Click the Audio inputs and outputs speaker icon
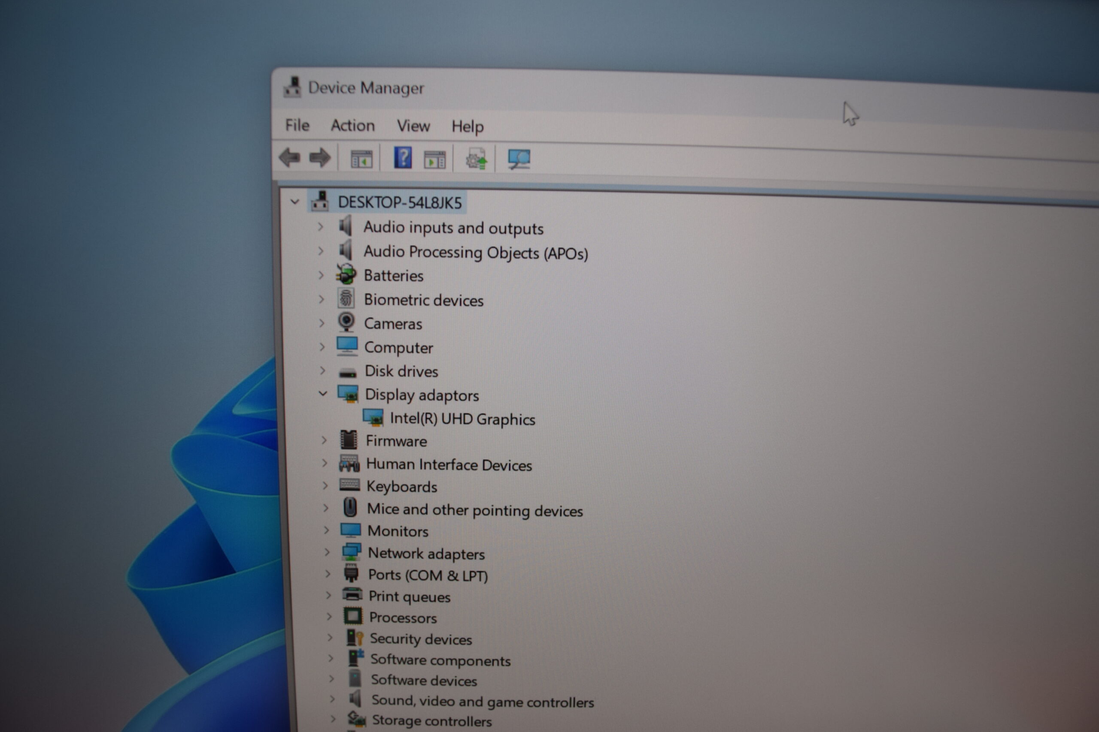Screen dimensions: 1099x732 click(346, 226)
